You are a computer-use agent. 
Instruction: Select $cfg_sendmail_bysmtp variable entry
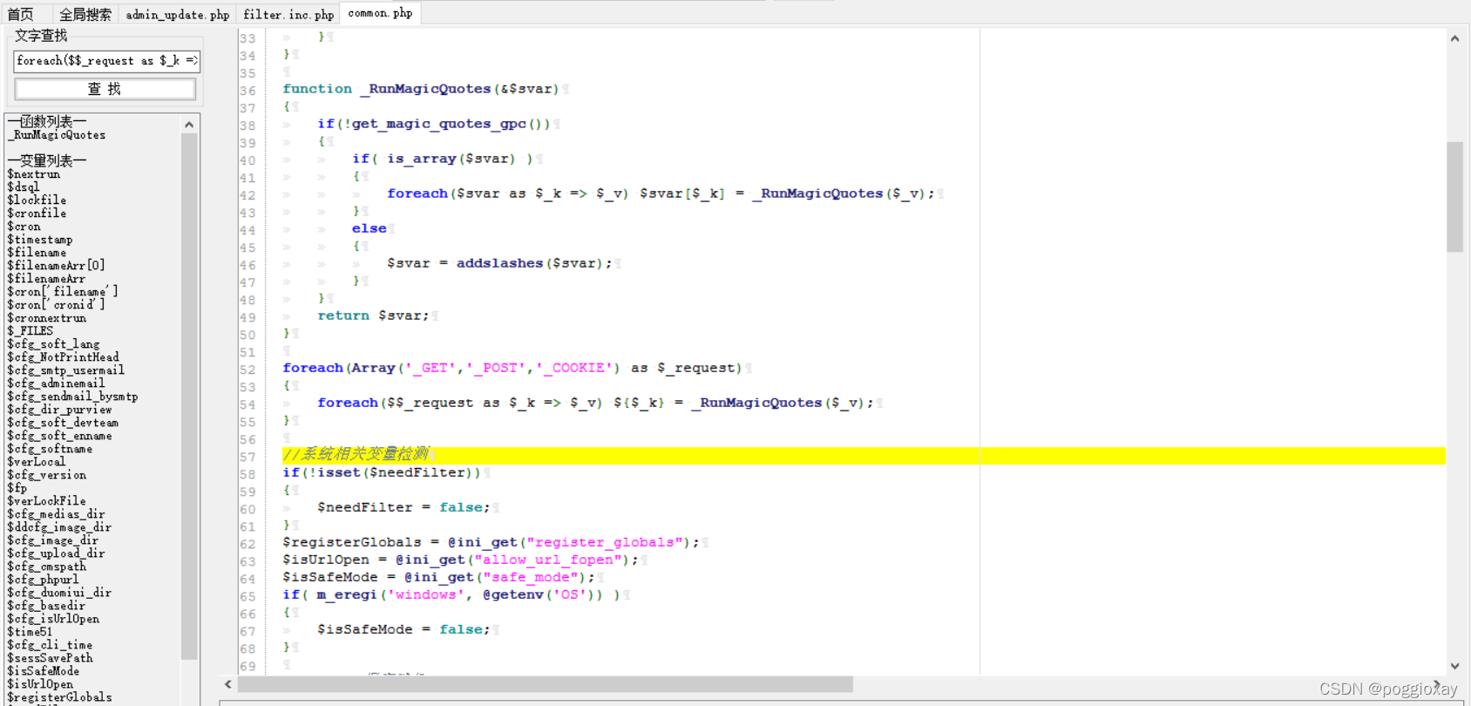[72, 397]
